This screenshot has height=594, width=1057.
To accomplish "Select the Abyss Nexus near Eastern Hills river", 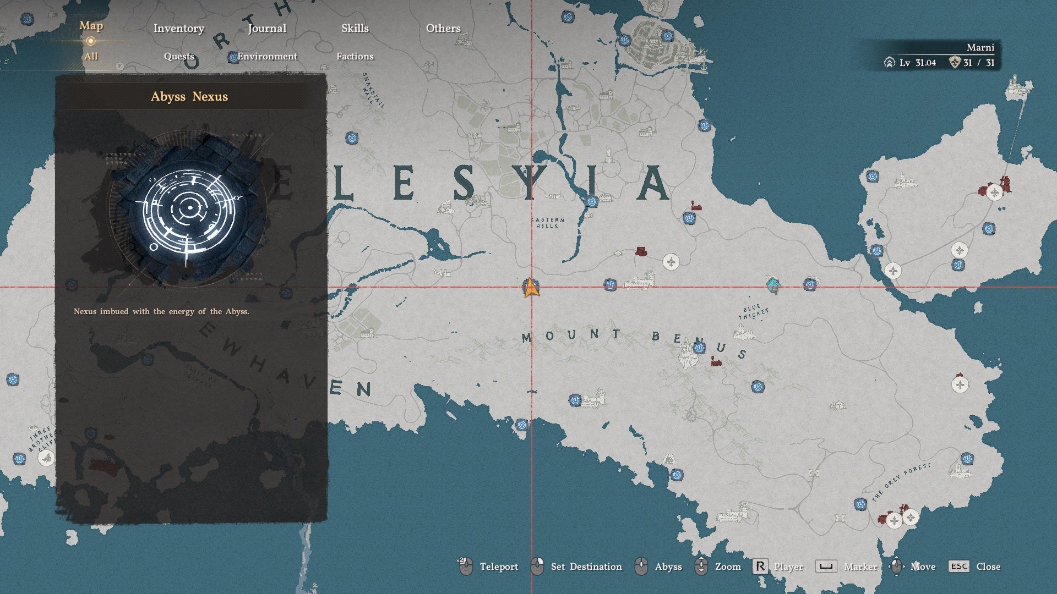I will coord(592,202).
